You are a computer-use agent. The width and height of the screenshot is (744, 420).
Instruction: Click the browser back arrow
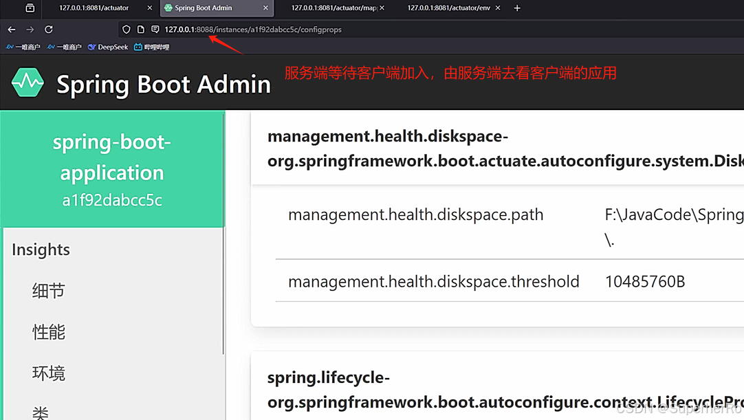[12, 30]
